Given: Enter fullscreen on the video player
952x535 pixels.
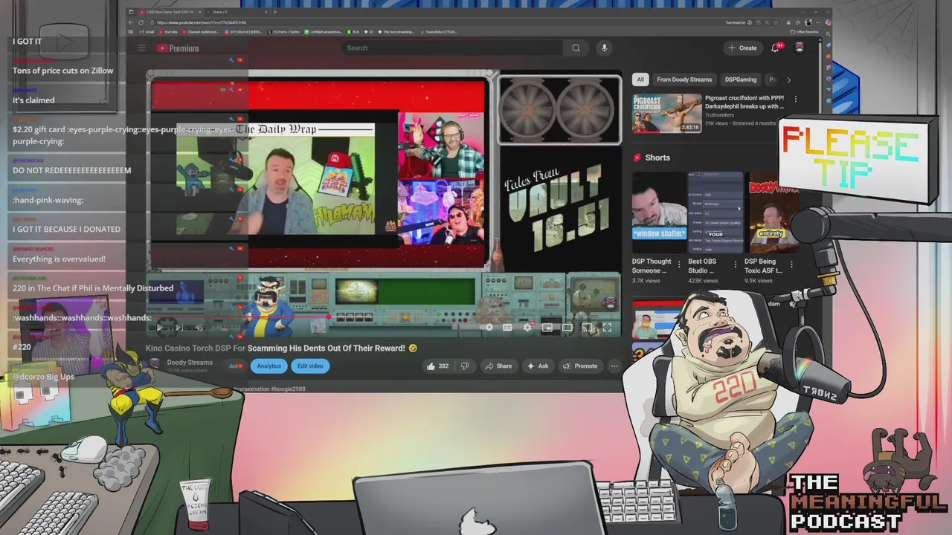Looking at the screenshot, I should (607, 327).
